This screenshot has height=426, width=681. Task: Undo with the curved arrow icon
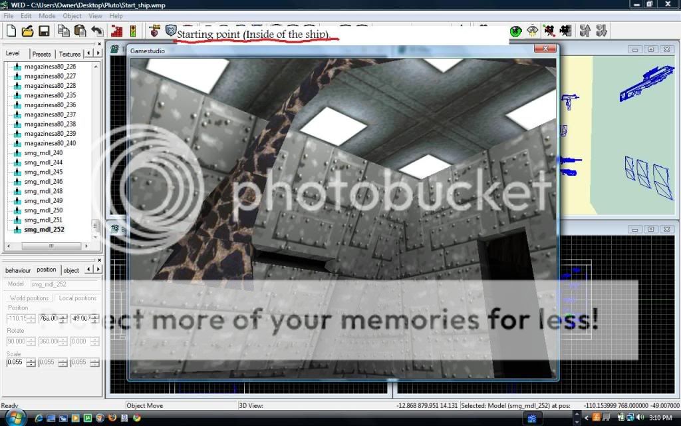point(97,31)
